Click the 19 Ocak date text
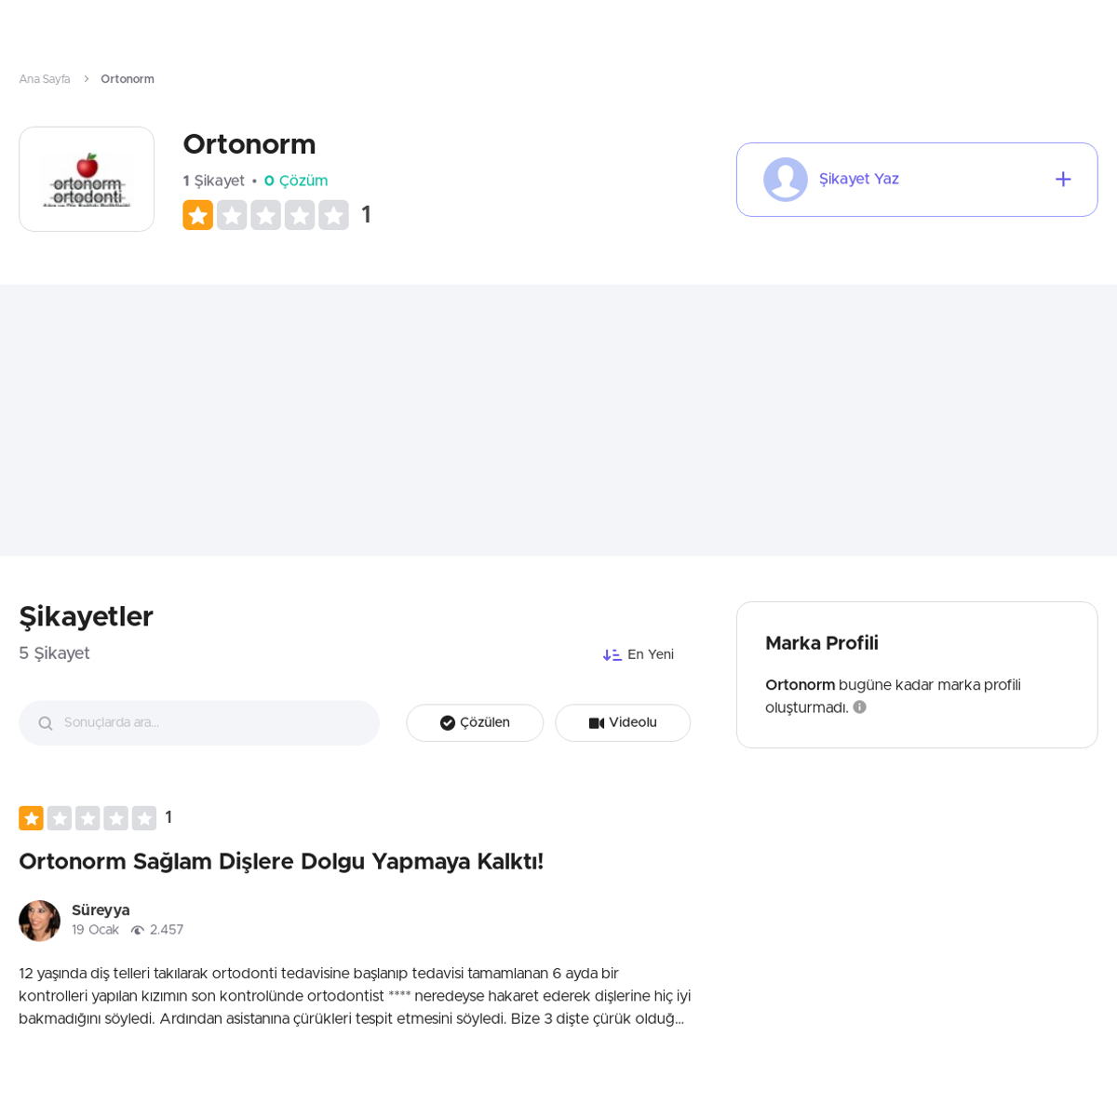The width and height of the screenshot is (1117, 1117). click(95, 930)
